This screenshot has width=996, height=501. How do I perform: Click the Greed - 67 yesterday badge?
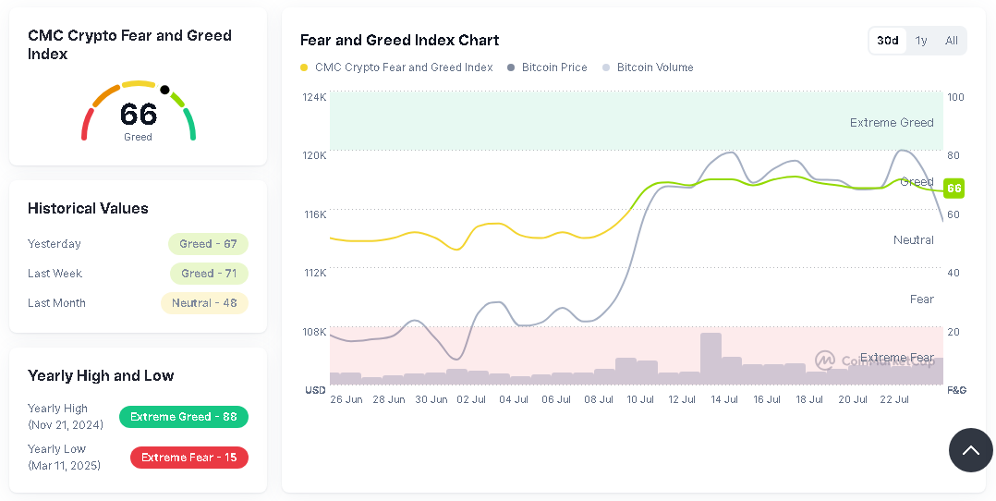pos(208,244)
